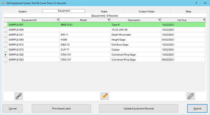Click the Height Gage description
The width and height of the screenshot is (210, 115).
click(135, 40)
